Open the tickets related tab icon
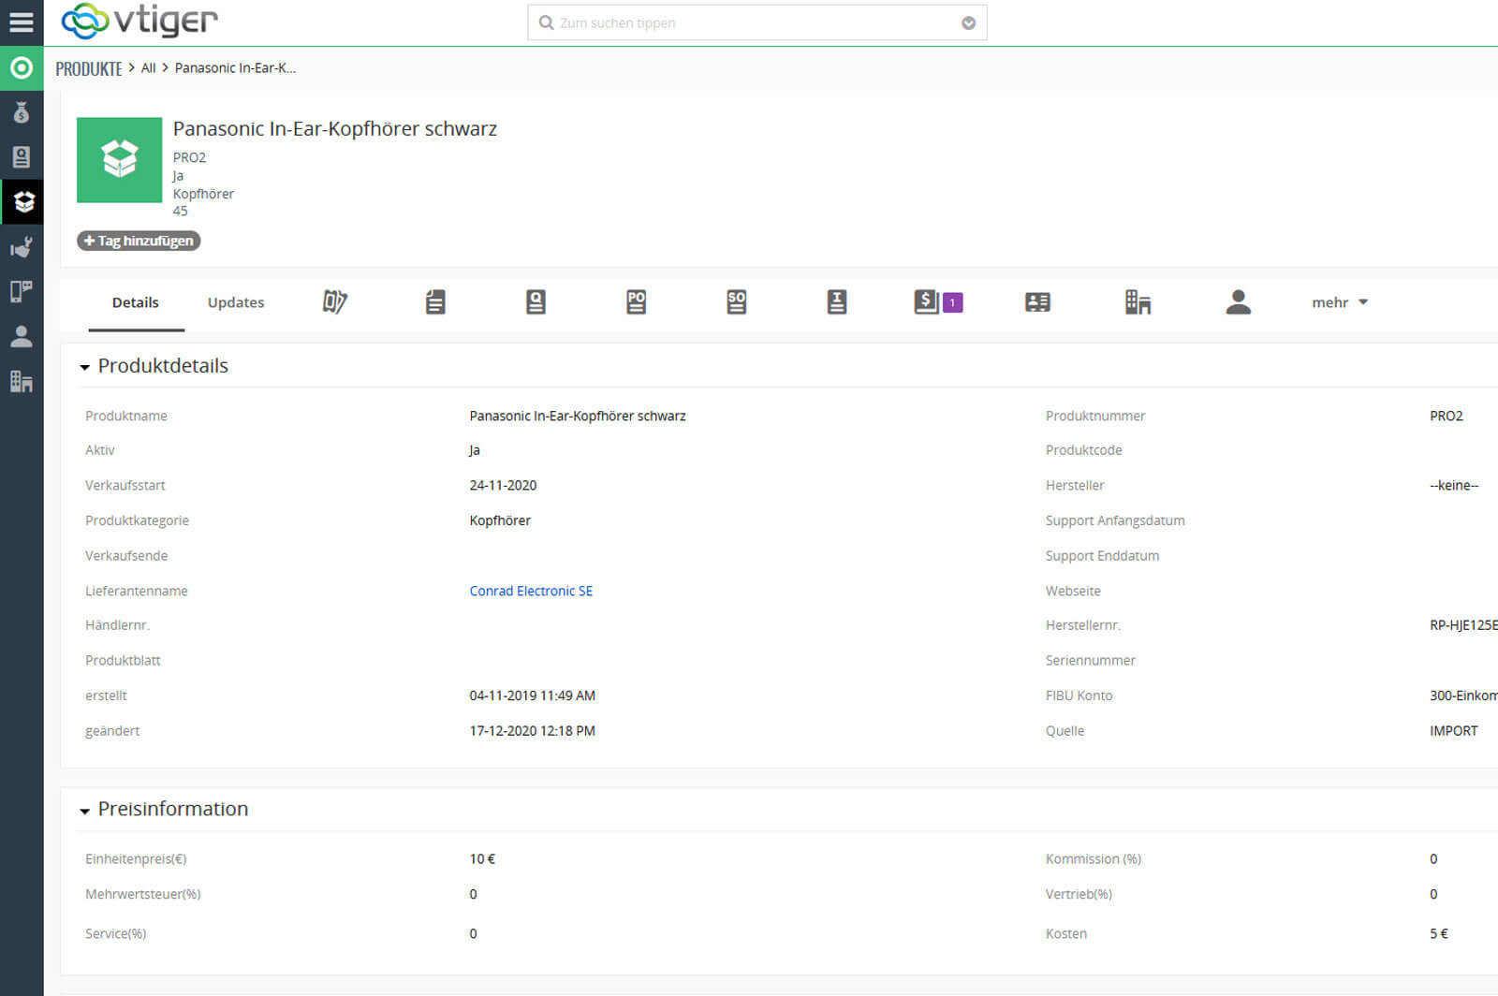The height and width of the screenshot is (996, 1498). 334,302
